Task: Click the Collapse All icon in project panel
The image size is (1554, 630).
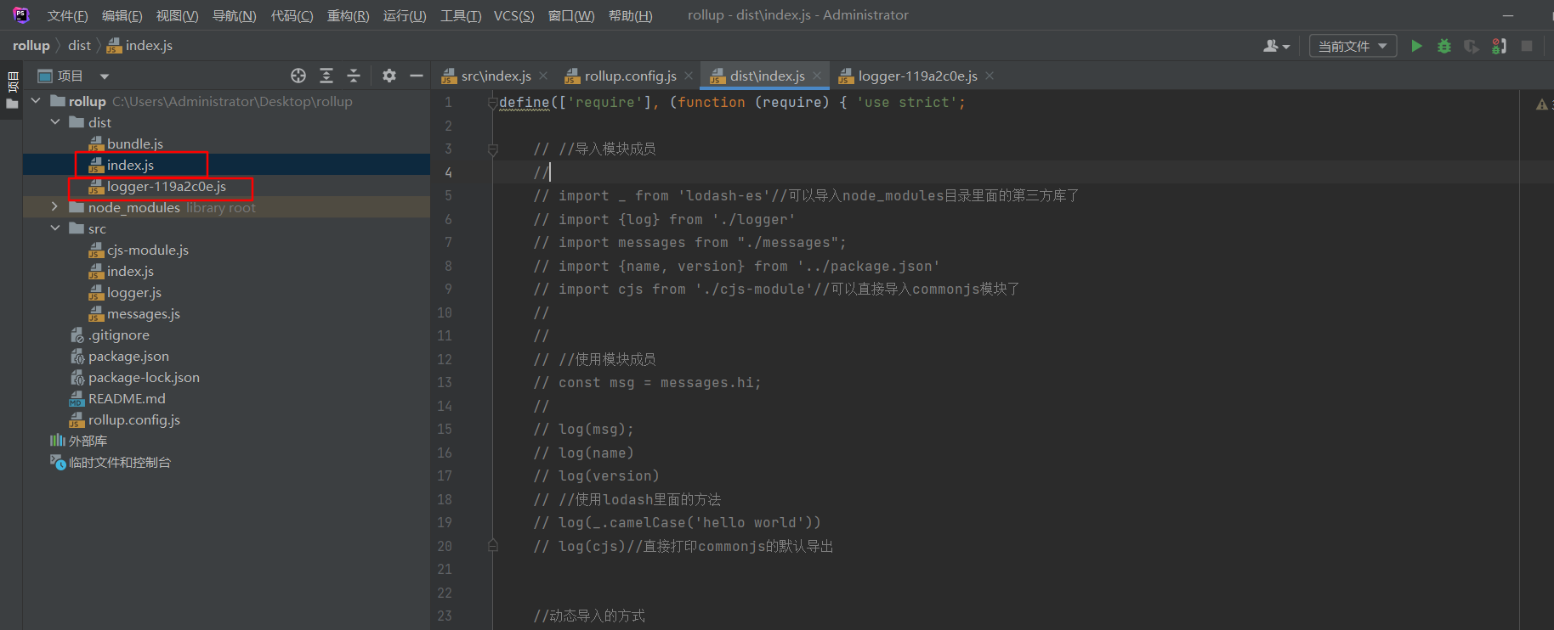Action: tap(354, 76)
